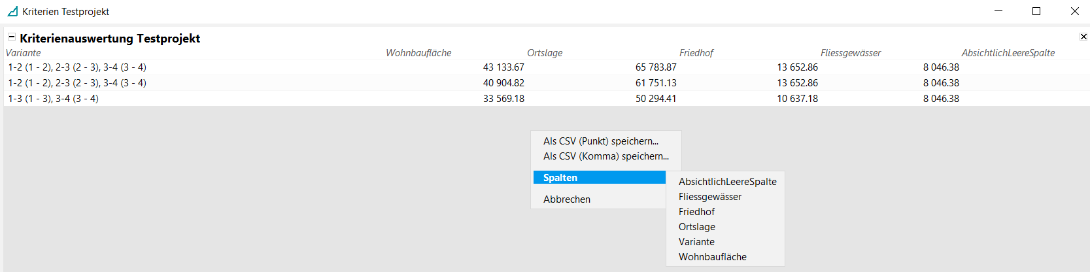Image resolution: width=1090 pixels, height=272 pixels.
Task: Click the Kriterien Testprojekt app icon
Action: click(12, 11)
